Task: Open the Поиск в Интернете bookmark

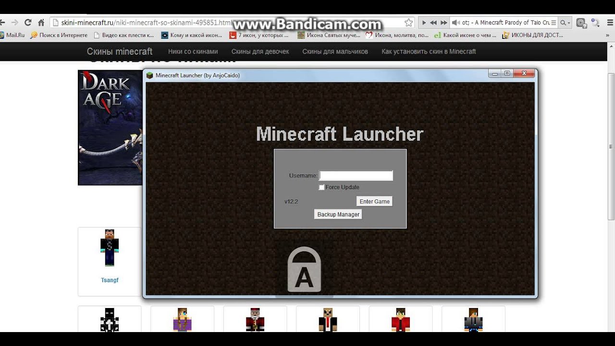Action: [x=59, y=35]
